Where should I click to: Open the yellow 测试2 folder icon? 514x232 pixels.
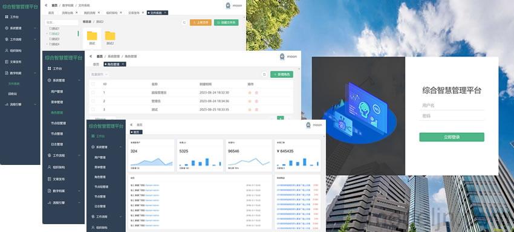coord(110,36)
